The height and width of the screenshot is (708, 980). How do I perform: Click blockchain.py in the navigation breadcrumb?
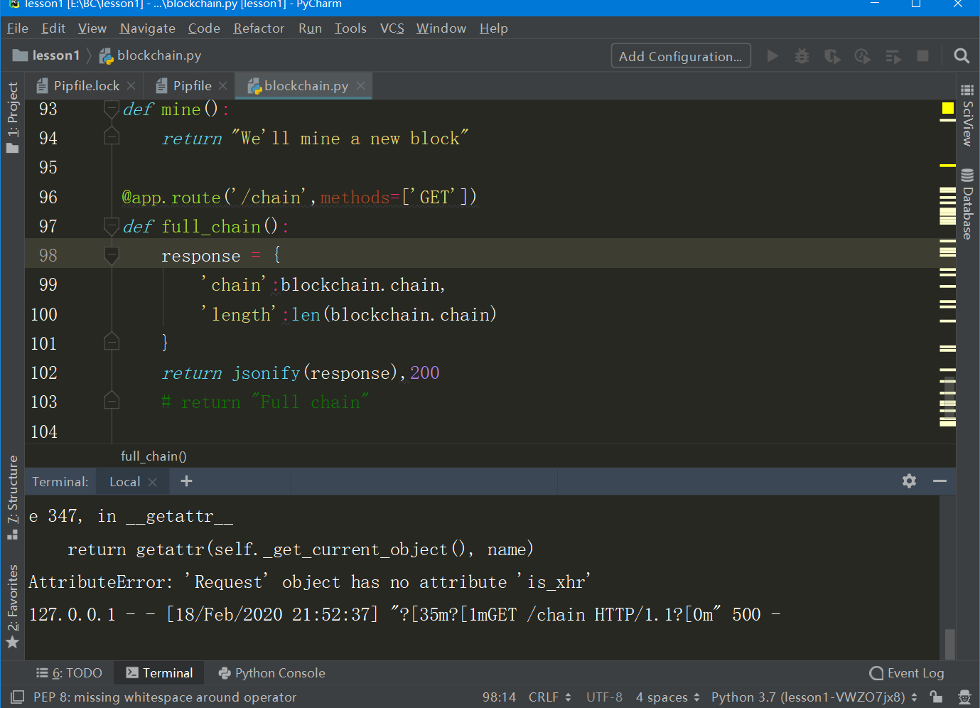click(x=159, y=55)
